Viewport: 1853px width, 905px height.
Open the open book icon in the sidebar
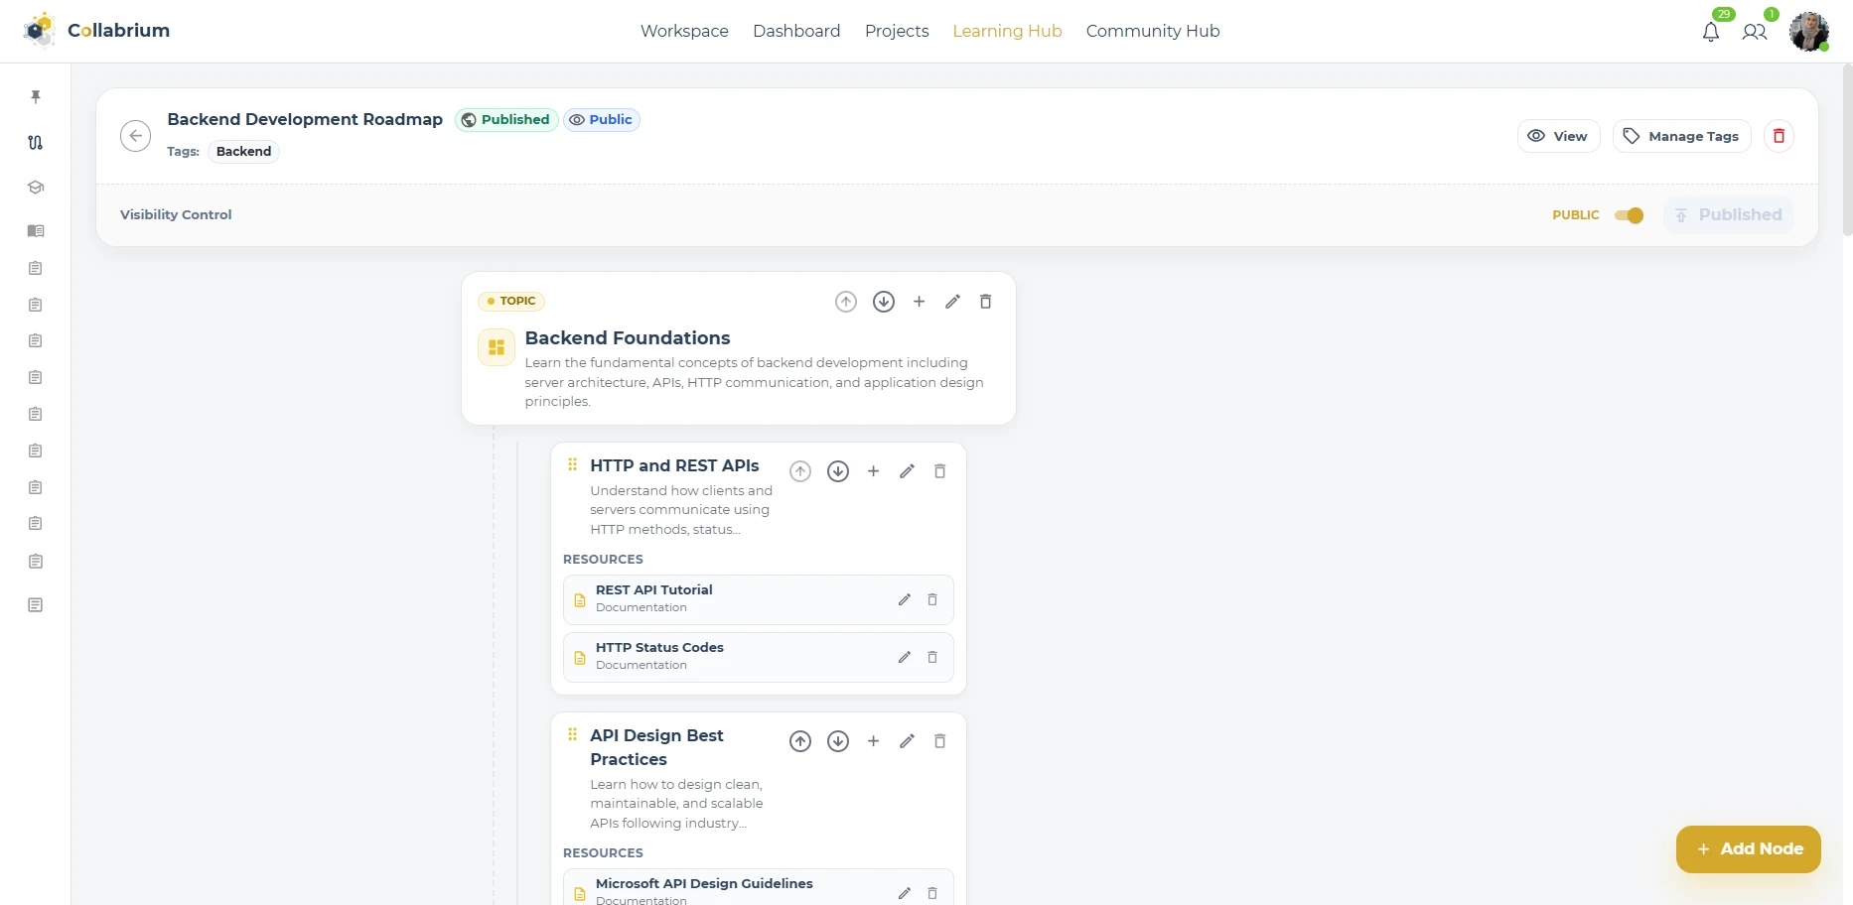pos(36,231)
